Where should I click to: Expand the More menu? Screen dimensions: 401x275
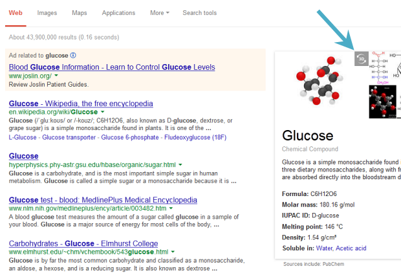pos(160,13)
